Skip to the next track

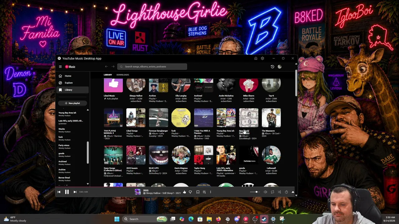(75, 192)
